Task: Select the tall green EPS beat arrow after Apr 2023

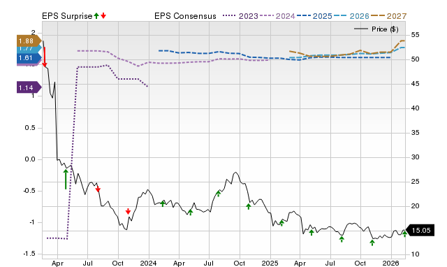Action: [66, 179]
